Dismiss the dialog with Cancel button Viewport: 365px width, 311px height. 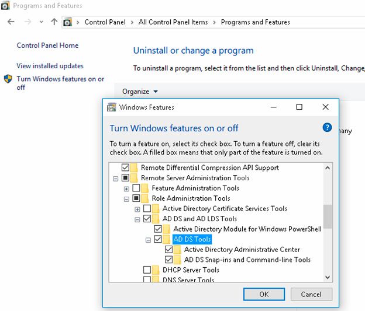pos(311,294)
